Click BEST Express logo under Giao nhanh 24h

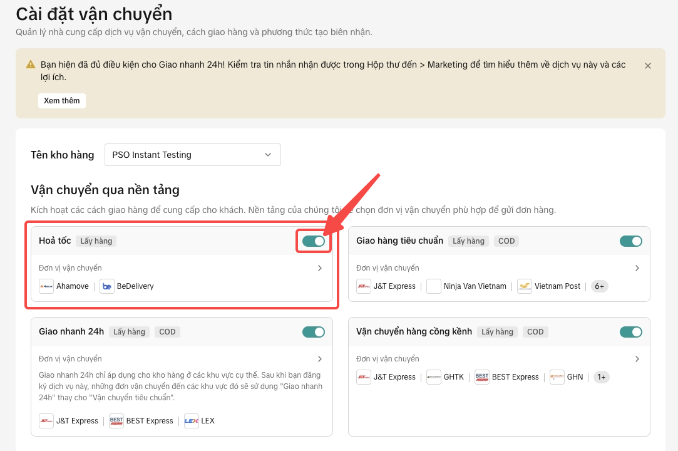116,421
